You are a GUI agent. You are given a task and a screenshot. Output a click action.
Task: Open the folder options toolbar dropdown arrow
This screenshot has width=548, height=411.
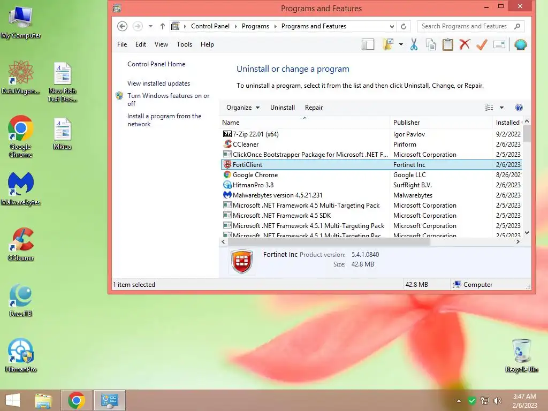[401, 44]
